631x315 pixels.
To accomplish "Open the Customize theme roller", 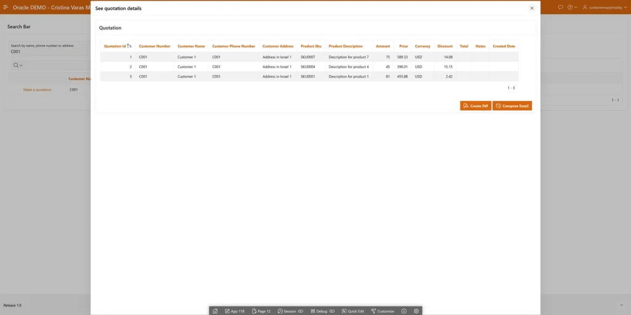I will (383, 311).
